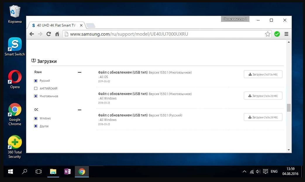Switch input language via ENG indicator

[274, 171]
